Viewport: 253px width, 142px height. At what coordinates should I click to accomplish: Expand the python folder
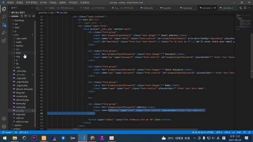pyautogui.click(x=18, y=125)
